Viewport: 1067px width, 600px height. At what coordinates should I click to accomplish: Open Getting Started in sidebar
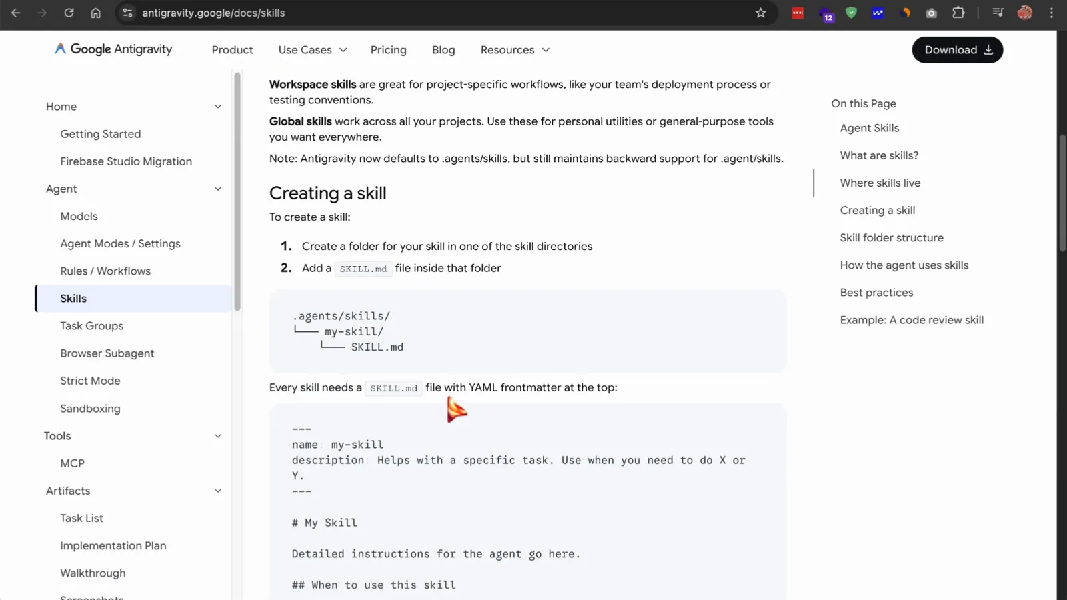[x=101, y=134]
